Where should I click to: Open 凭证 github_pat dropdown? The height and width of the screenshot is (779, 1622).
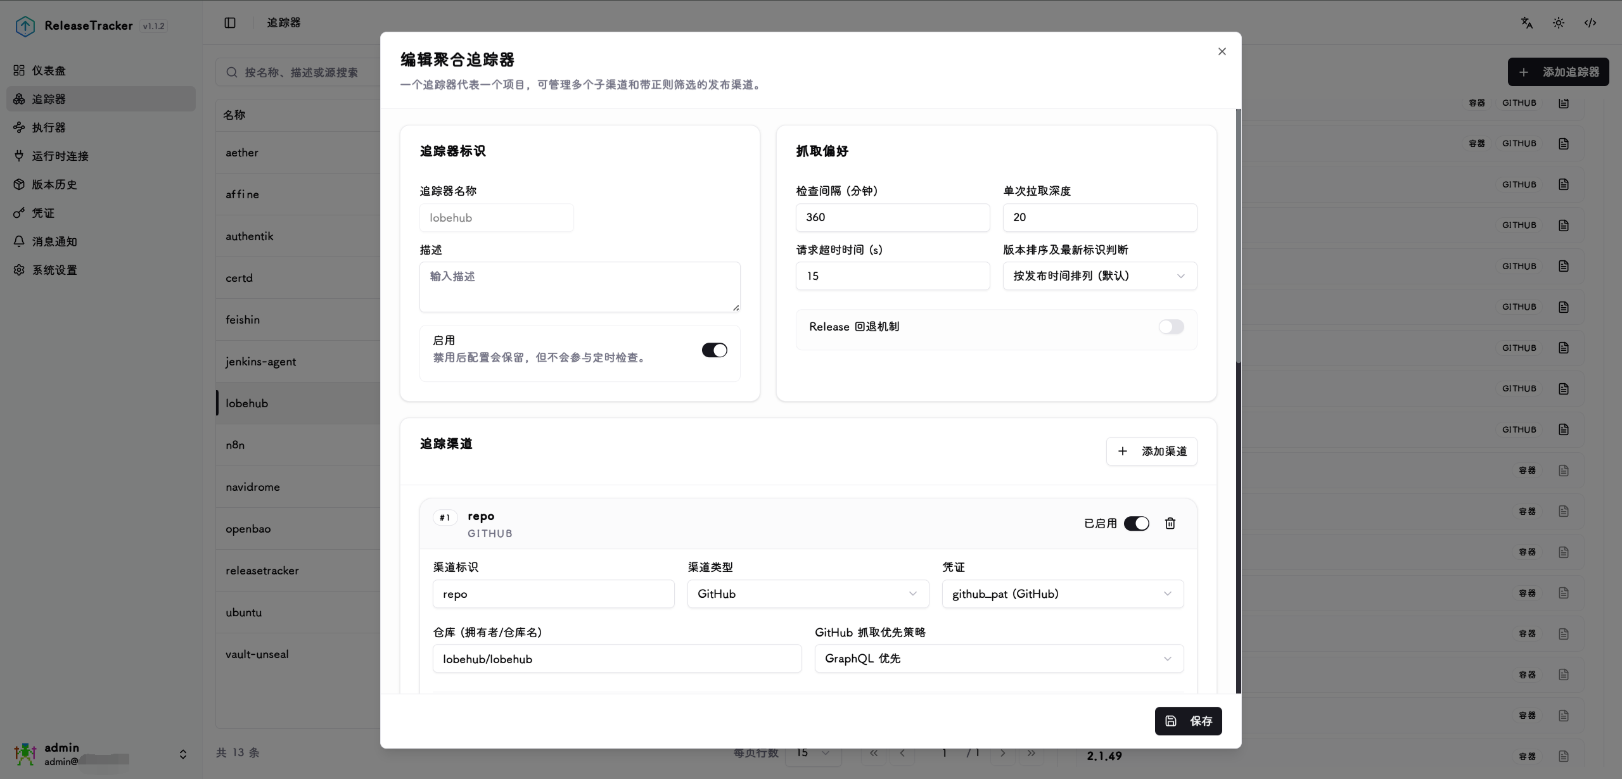(1063, 594)
